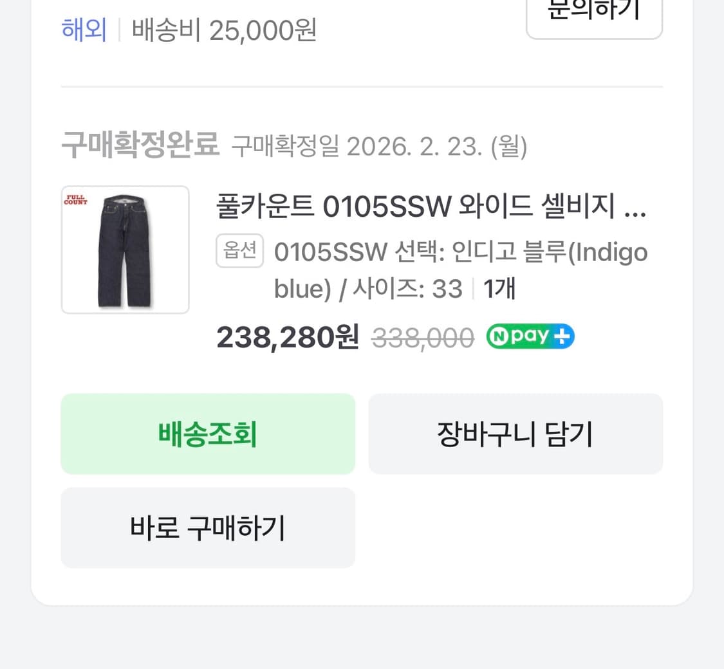Tap the quantity indicator 1개
The height and width of the screenshot is (669, 724).
499,288
